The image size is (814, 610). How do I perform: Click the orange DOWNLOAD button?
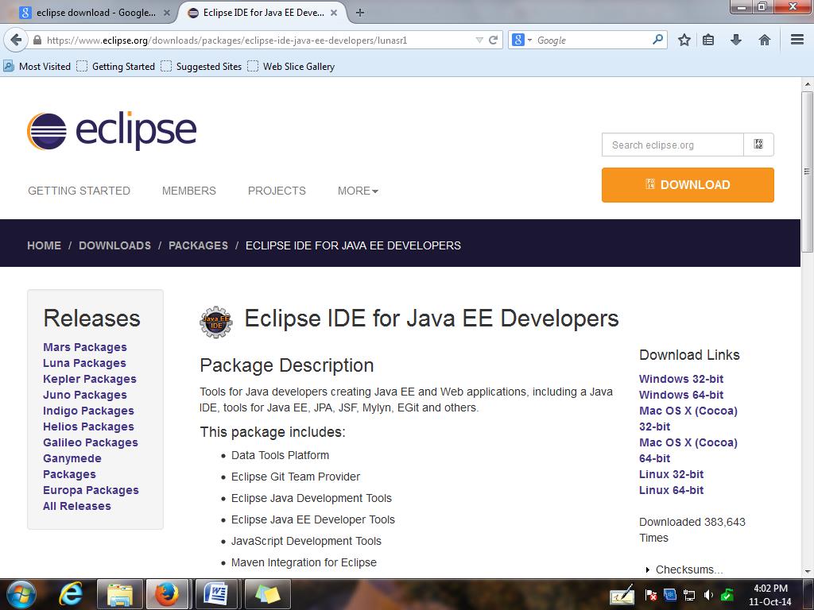tap(688, 184)
